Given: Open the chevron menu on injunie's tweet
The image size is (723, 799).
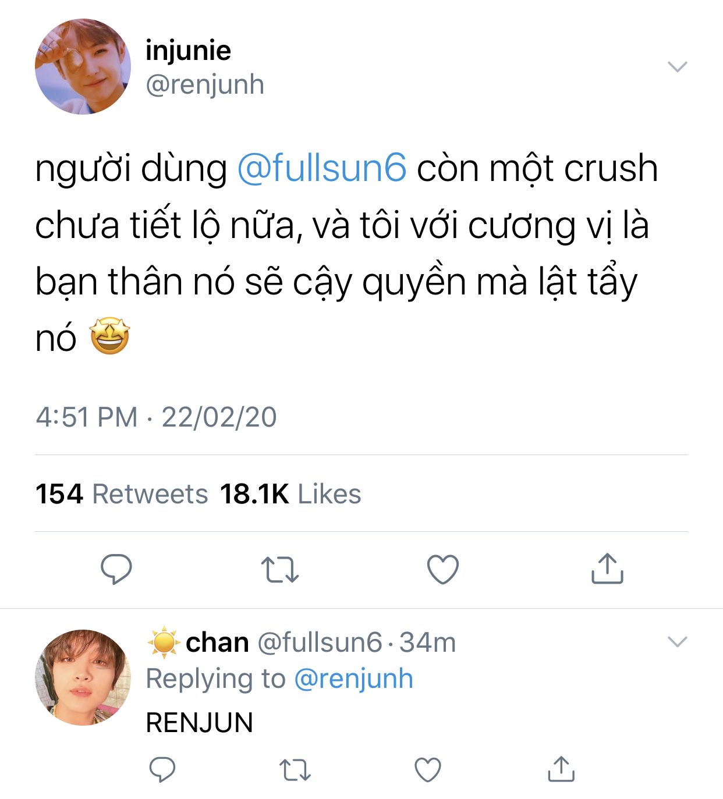Looking at the screenshot, I should click(678, 66).
